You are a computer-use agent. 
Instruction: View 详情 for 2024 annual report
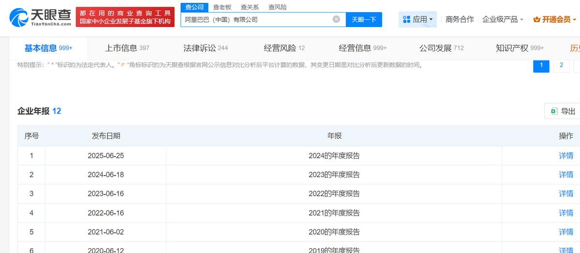566,156
